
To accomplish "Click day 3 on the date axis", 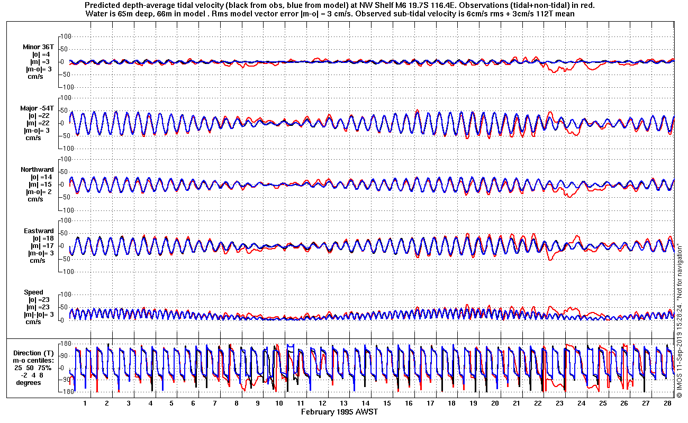I will [128, 403].
